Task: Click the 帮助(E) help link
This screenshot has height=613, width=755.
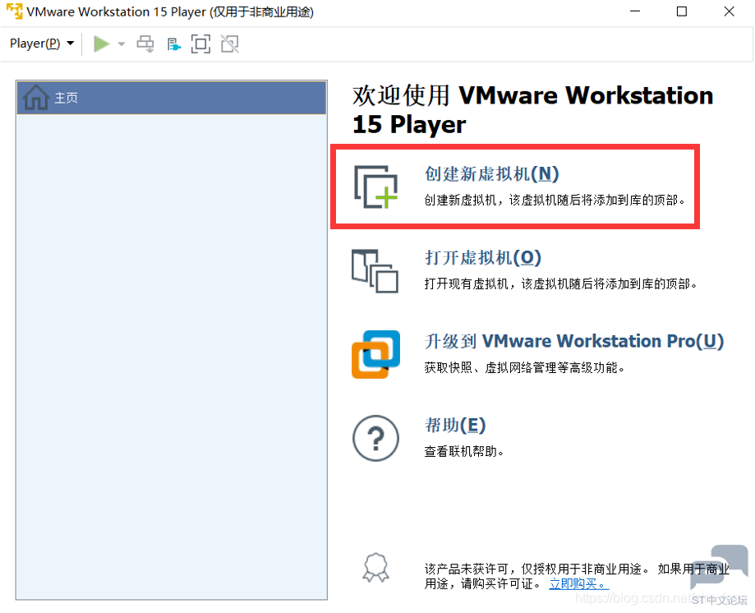Action: [x=455, y=425]
